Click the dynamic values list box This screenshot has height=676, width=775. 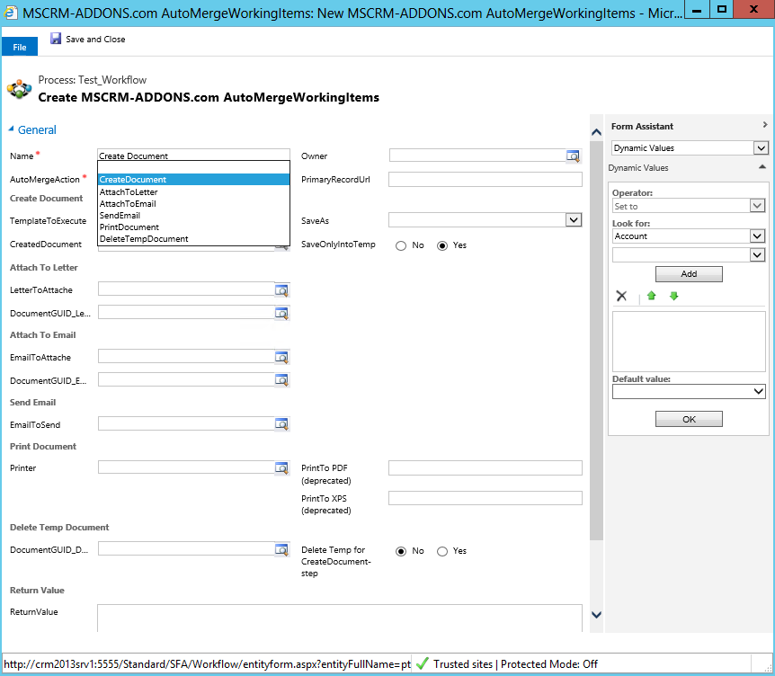pos(689,342)
